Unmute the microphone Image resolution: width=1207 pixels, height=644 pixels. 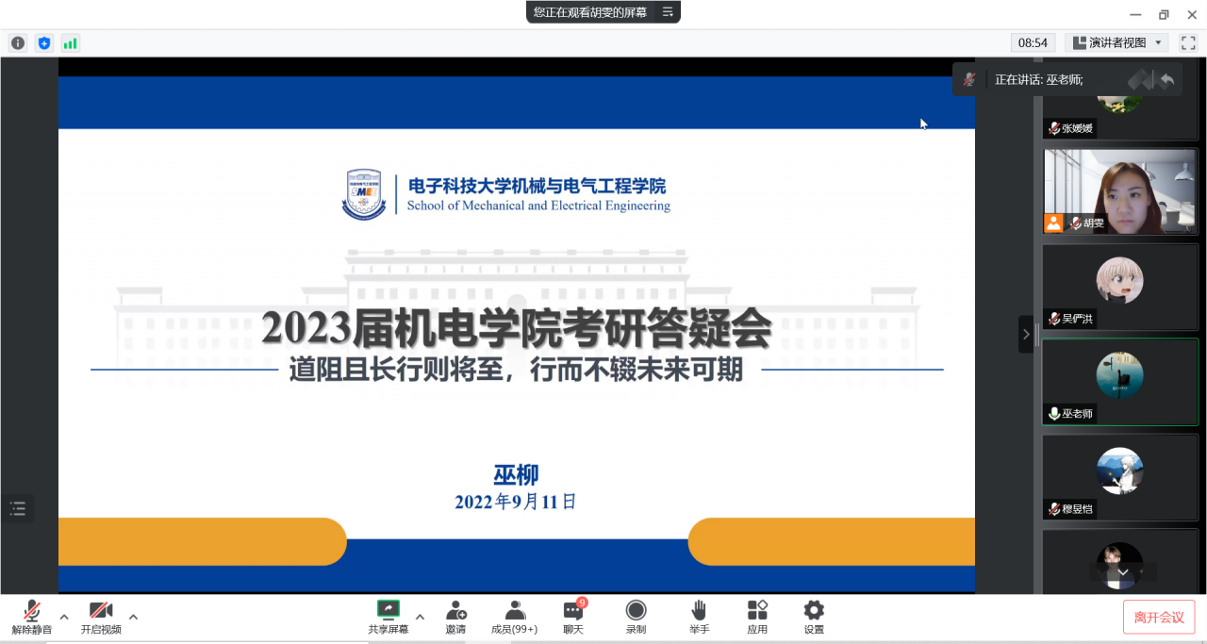(32, 617)
